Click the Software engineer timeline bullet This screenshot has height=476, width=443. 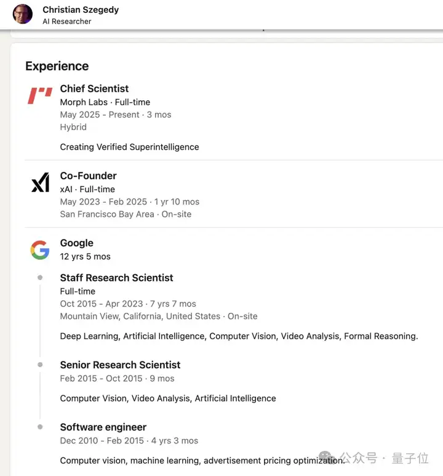40,427
